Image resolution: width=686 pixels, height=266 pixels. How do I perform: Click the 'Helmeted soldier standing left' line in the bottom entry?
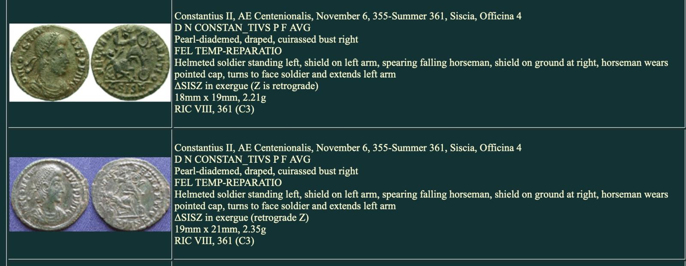pyautogui.click(x=421, y=194)
